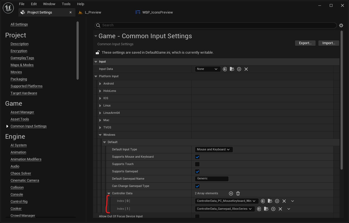349x223 pixels.
Task: Open the Help menu
Action: point(81,4)
